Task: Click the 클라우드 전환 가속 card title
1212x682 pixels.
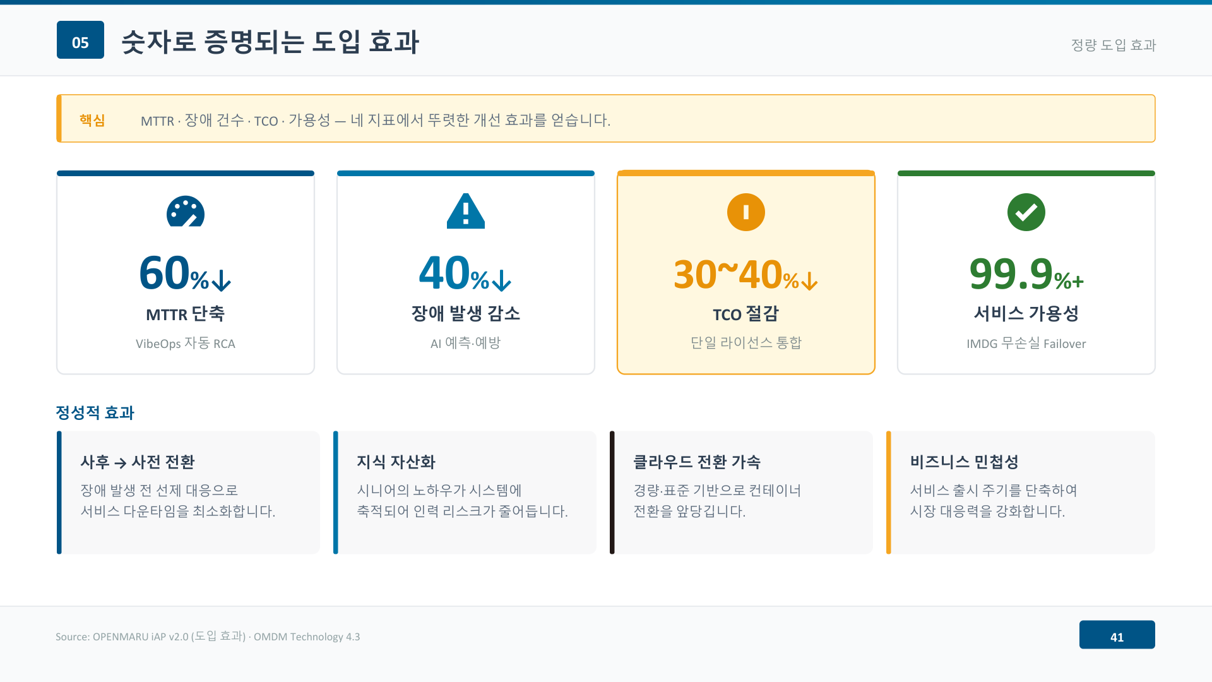Action: coord(697,462)
